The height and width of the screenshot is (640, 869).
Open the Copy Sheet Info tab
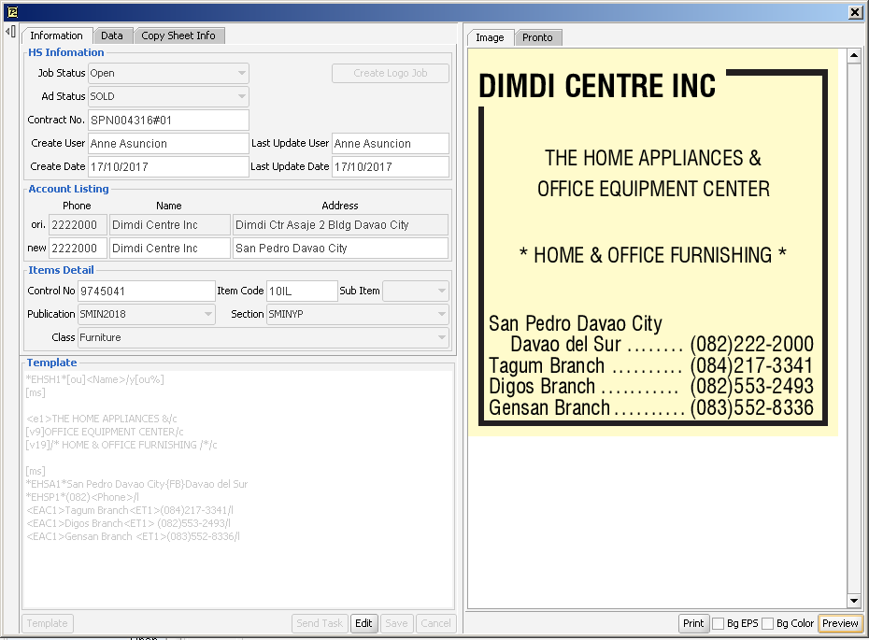pos(178,36)
